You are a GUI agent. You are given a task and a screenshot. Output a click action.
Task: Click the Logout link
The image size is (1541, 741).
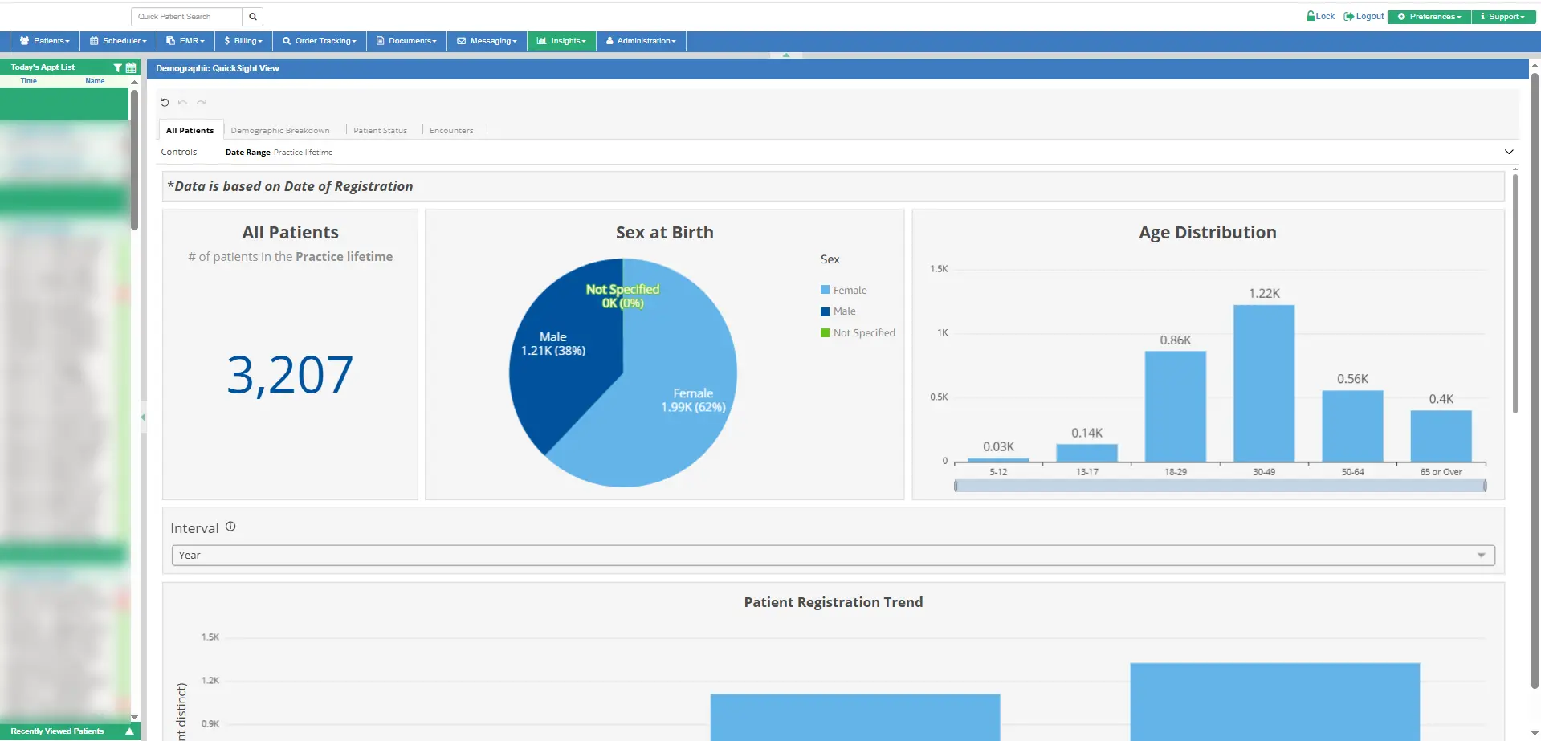[x=1364, y=17]
